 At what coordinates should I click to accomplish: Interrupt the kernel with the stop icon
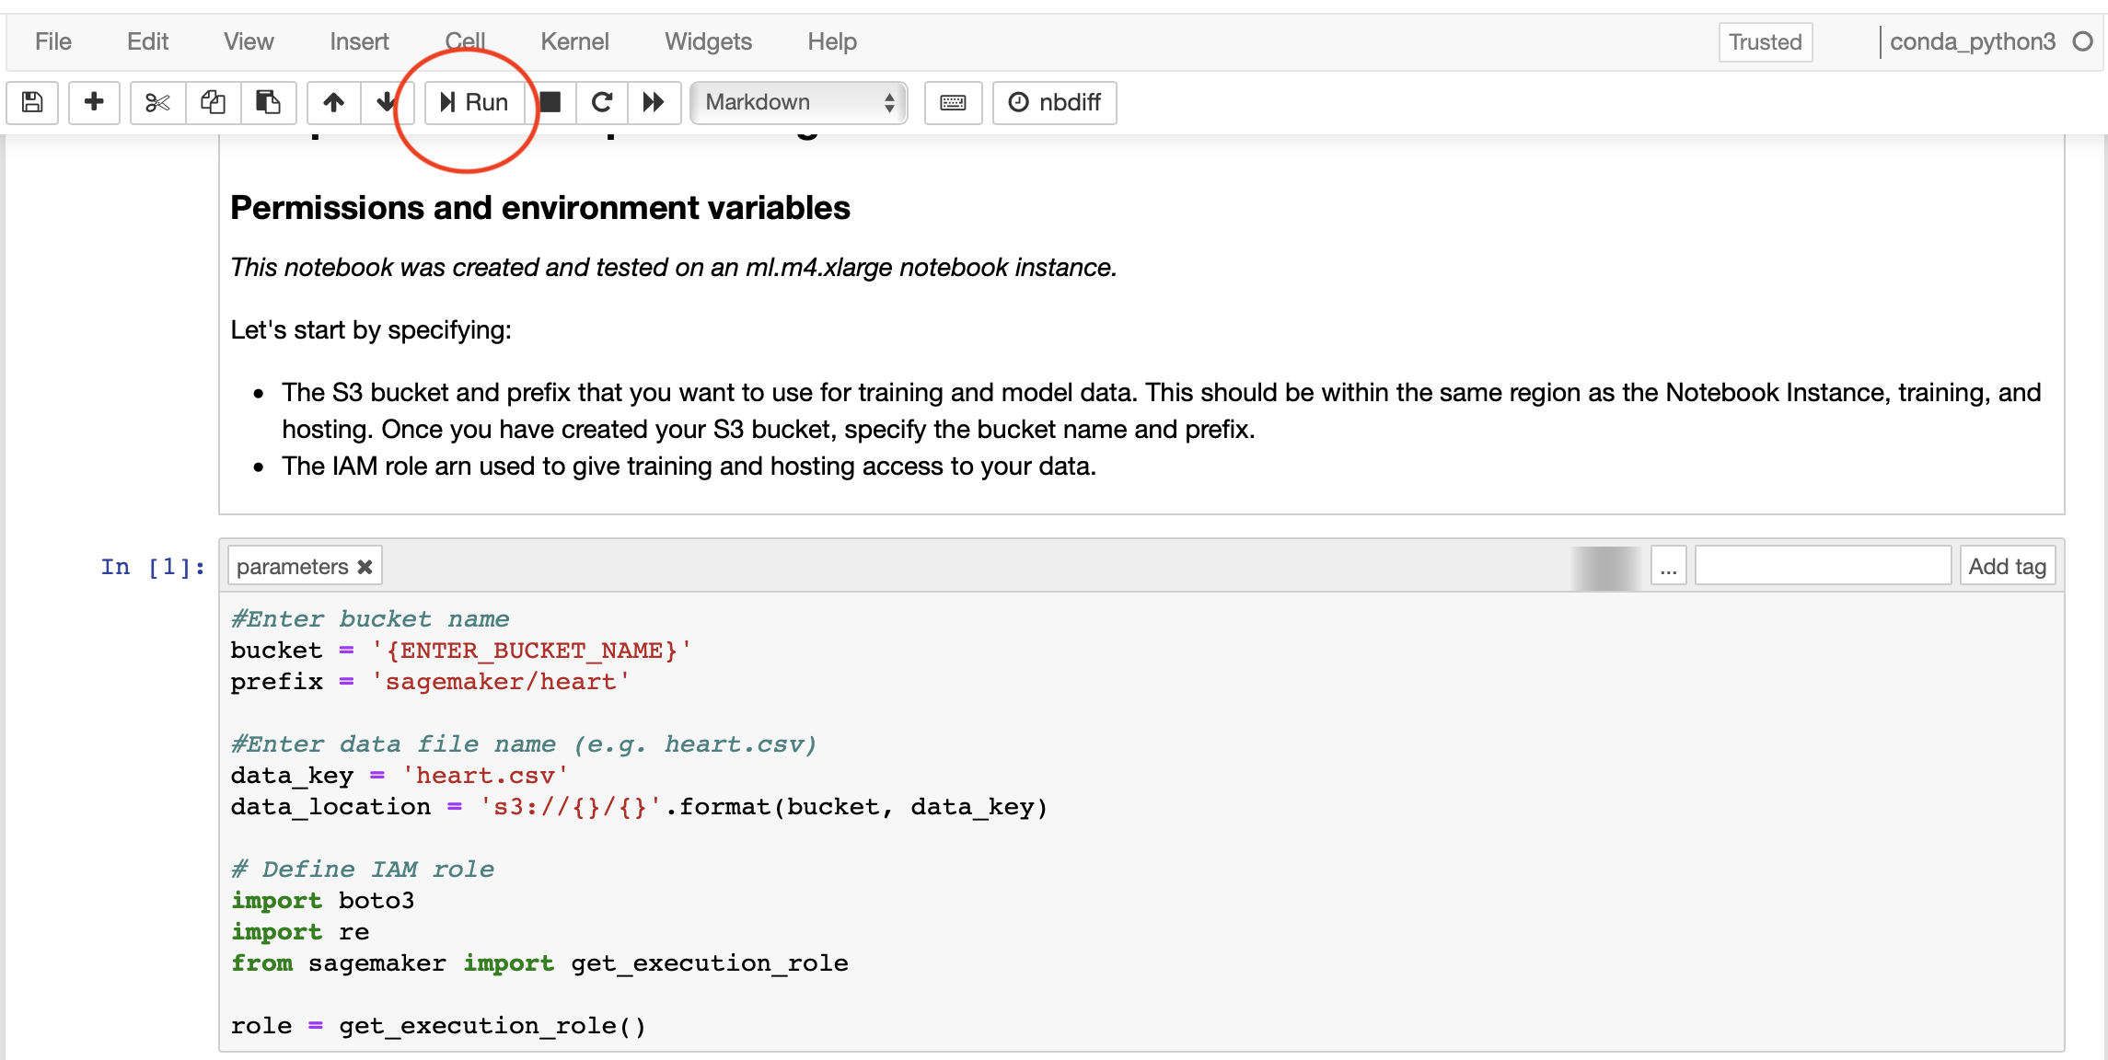point(550,102)
